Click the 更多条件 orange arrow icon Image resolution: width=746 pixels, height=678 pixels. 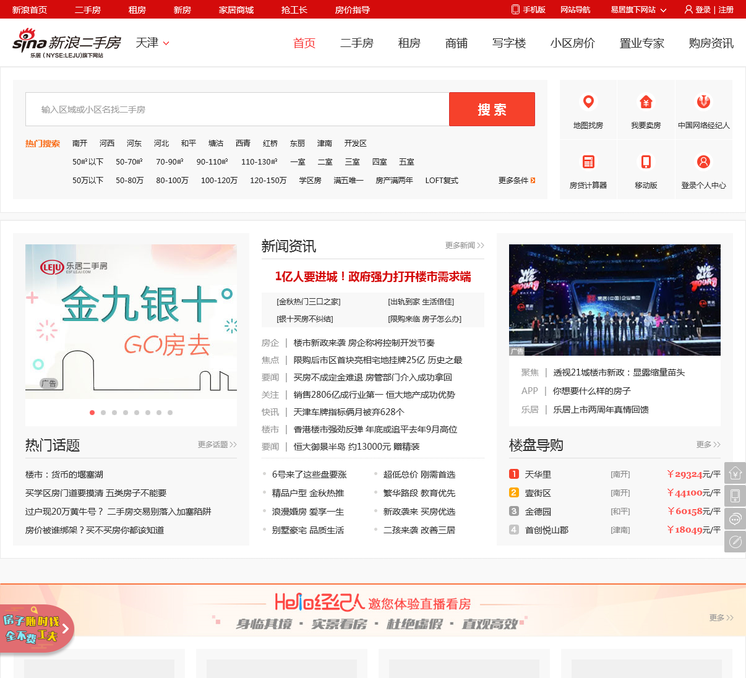tap(533, 180)
